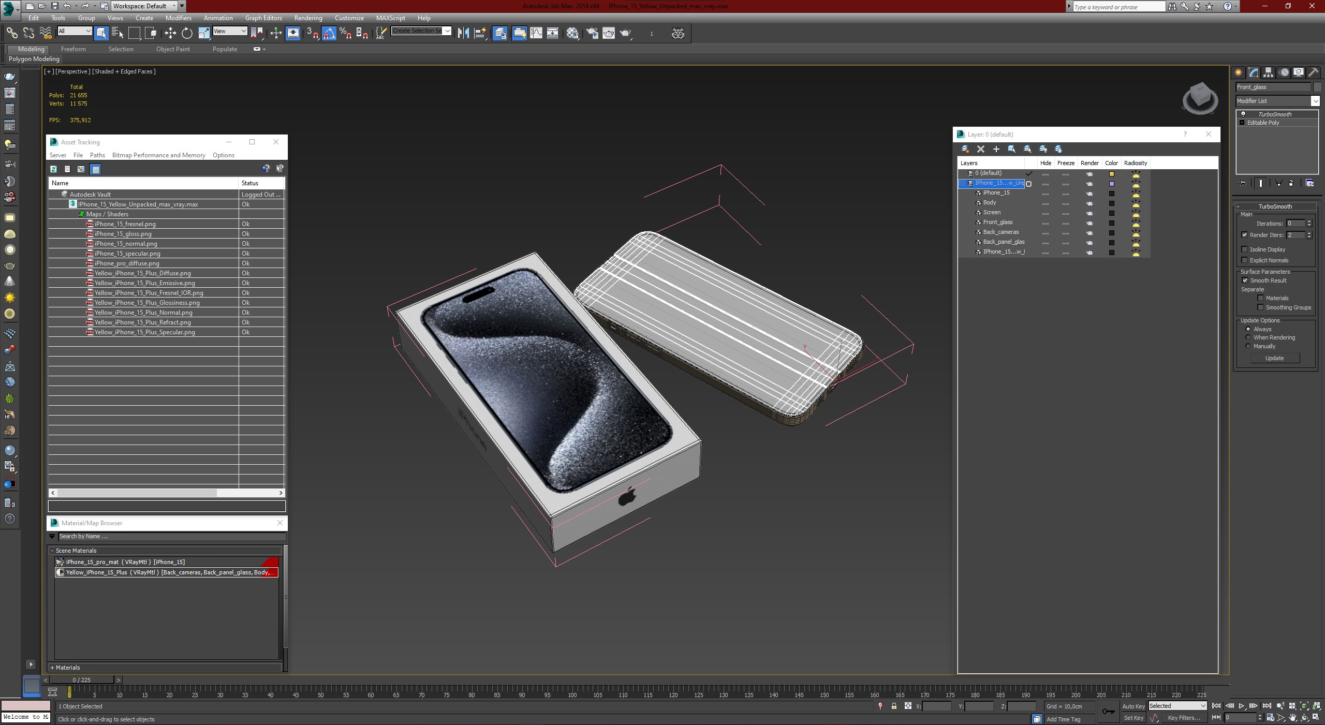The height and width of the screenshot is (725, 1325).
Task: Click the Polygon Modeling panel label
Action: click(34, 59)
